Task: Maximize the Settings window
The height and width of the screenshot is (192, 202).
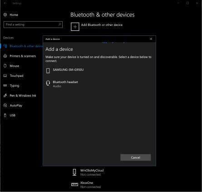Action: (187, 3)
